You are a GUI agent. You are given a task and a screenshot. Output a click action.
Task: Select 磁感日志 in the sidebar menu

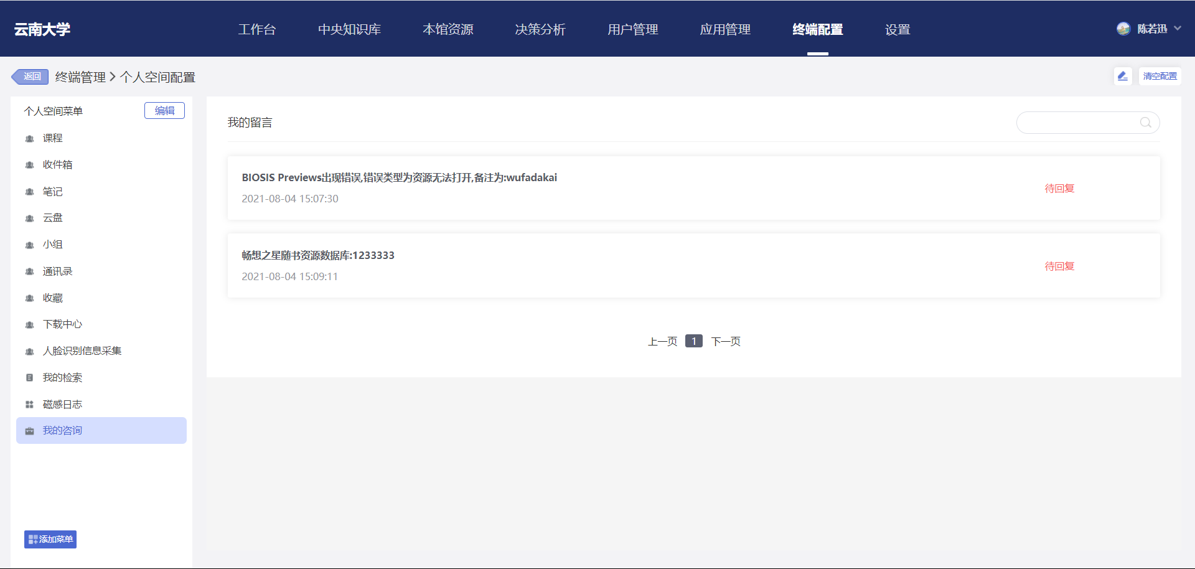(x=101, y=405)
